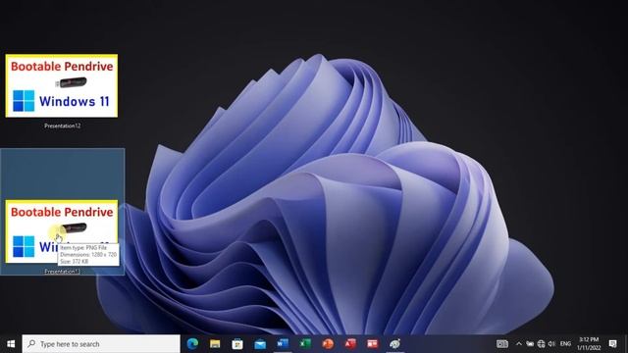Open PowerPoint from the taskbar

click(x=328, y=343)
